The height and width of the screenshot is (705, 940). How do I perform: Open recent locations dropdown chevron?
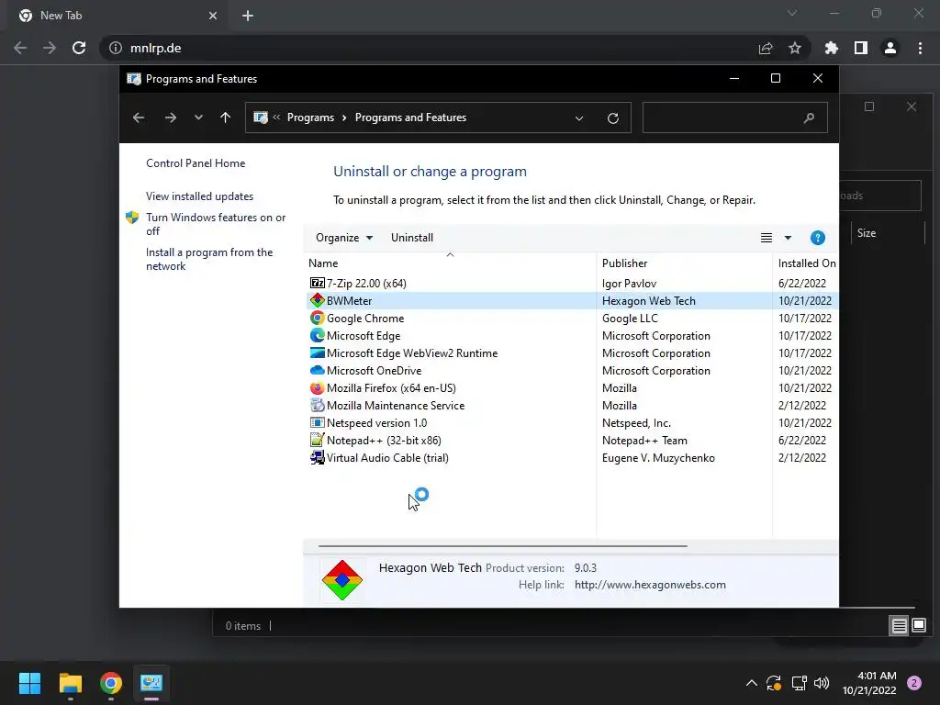coord(198,117)
